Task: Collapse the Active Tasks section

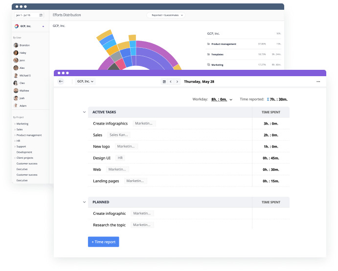Action: pos(84,112)
